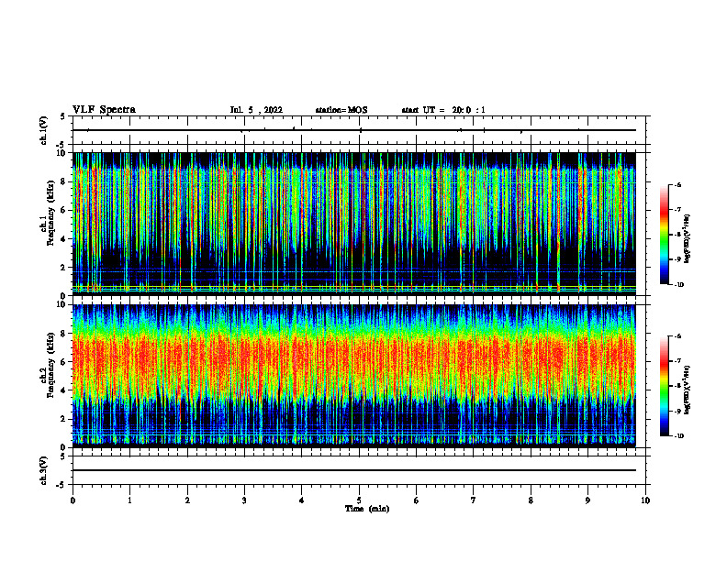Click the "3" tick on the time axis

click(x=244, y=500)
